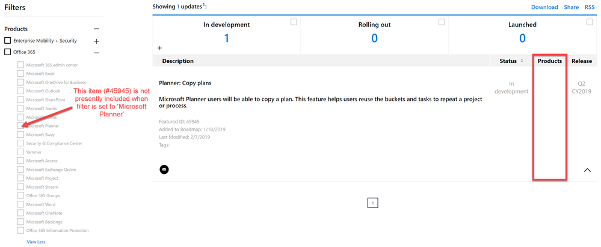Tick the Microsoft 365 admin center checkbox

click(x=20, y=65)
